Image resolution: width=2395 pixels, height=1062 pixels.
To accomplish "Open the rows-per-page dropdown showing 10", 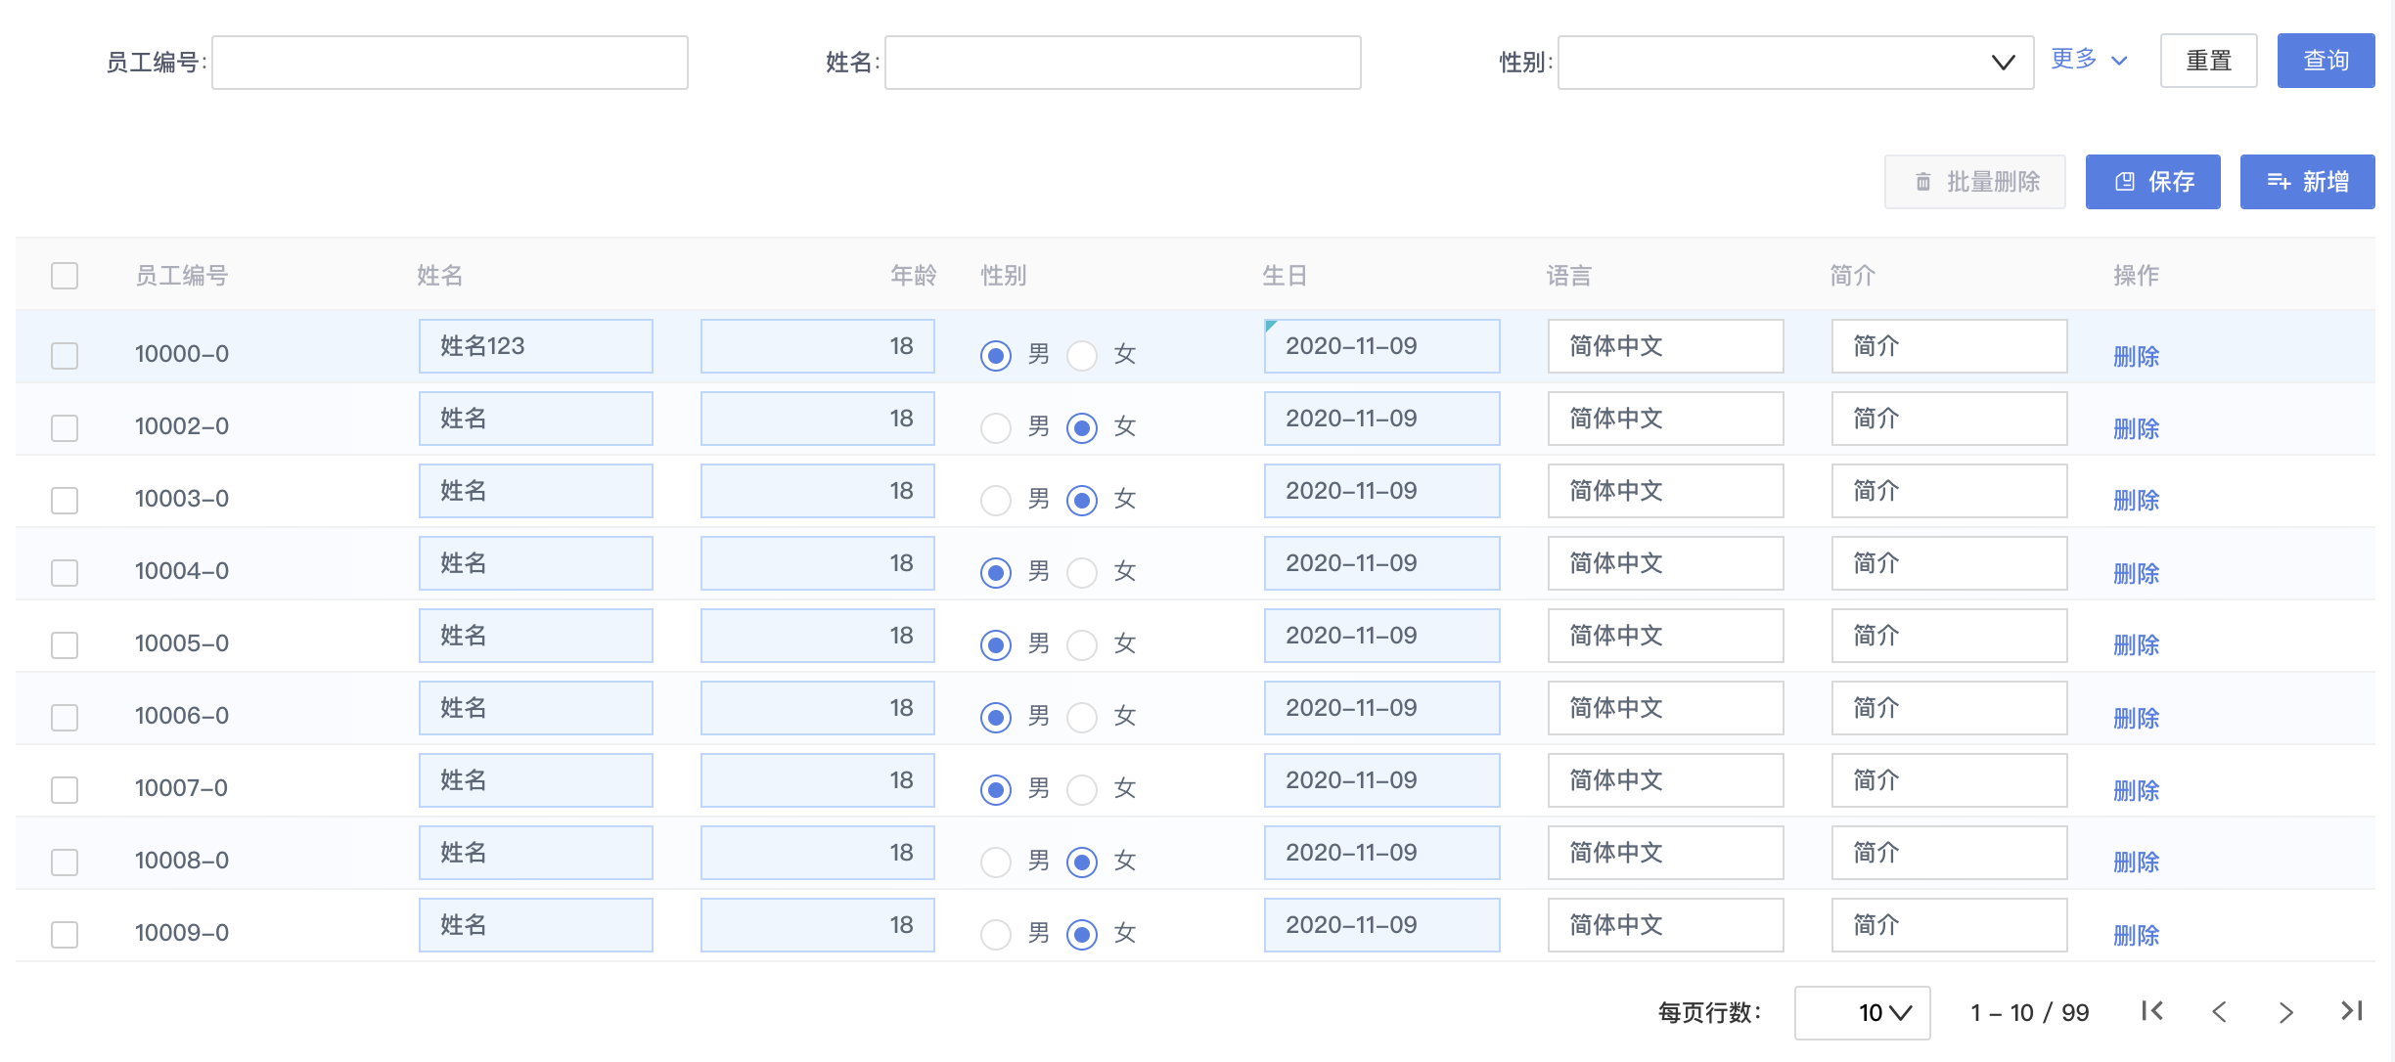I will [1862, 1012].
